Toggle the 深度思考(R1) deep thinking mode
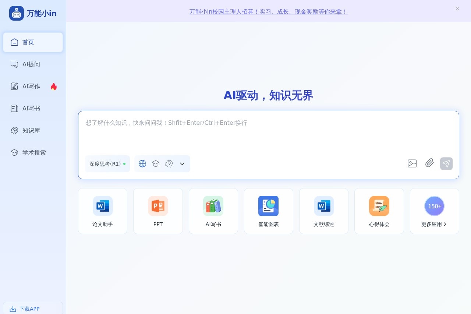This screenshot has width=471, height=314. click(107, 163)
